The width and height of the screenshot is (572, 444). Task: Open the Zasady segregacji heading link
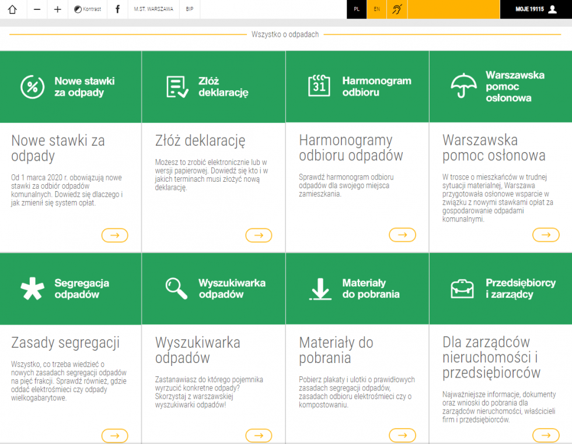coord(65,343)
